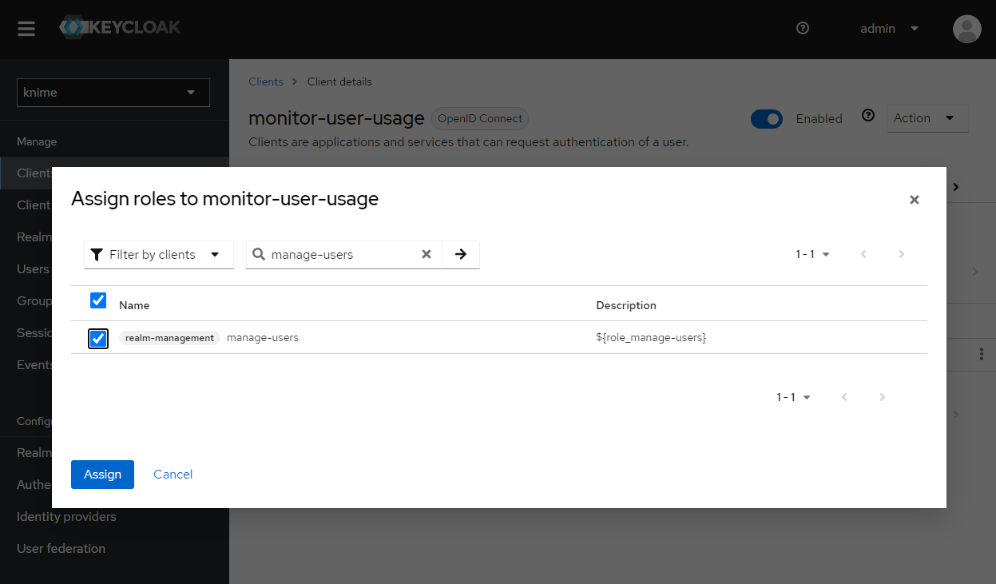Open the top 1 - 1 pagination dropdown
The width and height of the screenshot is (996, 584).
point(812,254)
